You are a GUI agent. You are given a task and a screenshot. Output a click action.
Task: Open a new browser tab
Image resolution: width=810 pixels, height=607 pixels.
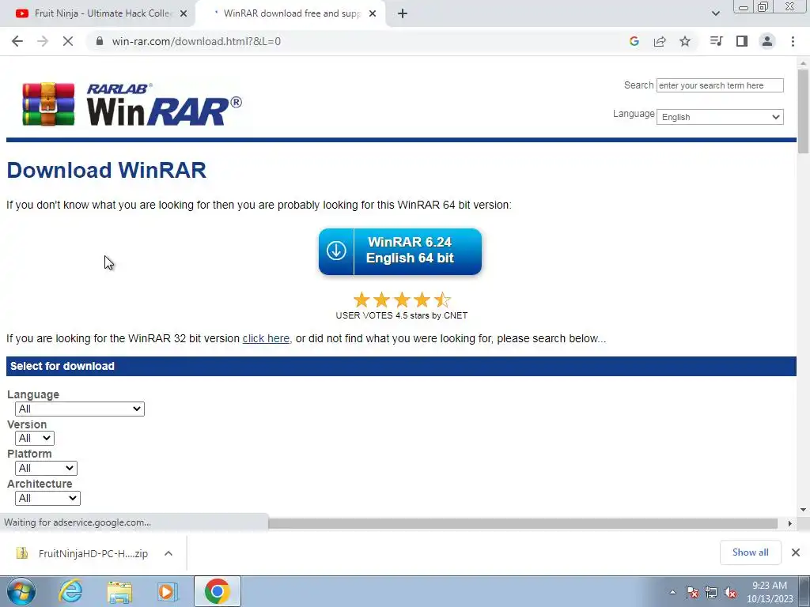pyautogui.click(x=403, y=14)
